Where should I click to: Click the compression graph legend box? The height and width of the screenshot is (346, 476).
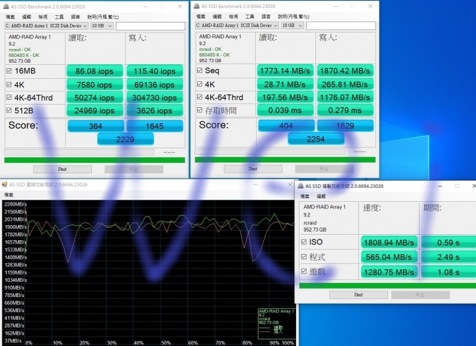(x=276, y=324)
